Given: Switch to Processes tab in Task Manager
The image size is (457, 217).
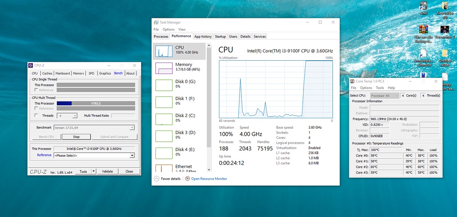Looking at the screenshot, I should [x=161, y=37].
